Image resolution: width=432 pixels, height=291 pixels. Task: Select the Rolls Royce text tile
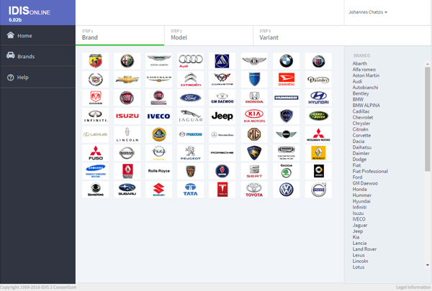[158, 171]
